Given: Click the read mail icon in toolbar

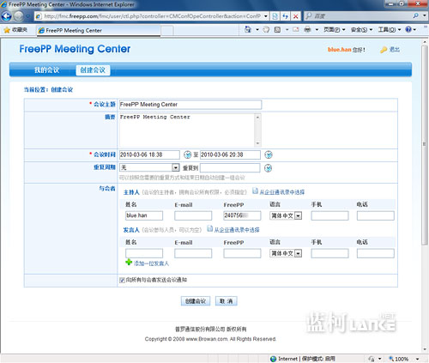Looking at the screenshot, I should (296, 29).
